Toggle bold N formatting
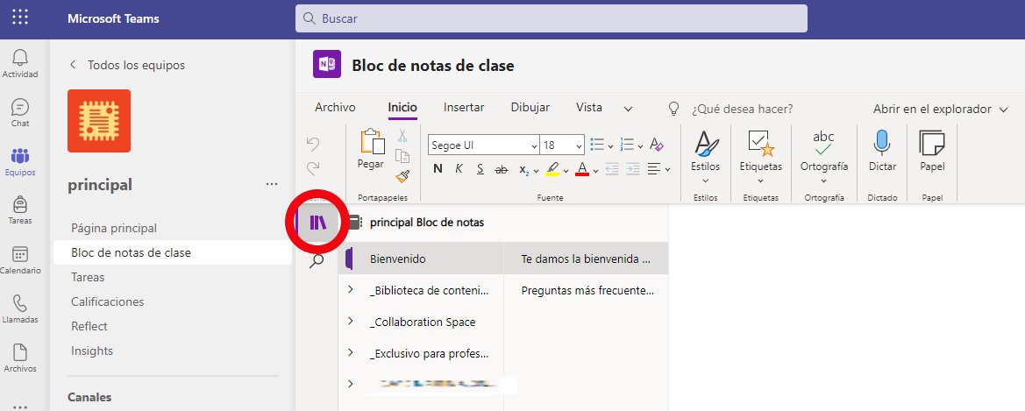 point(438,169)
